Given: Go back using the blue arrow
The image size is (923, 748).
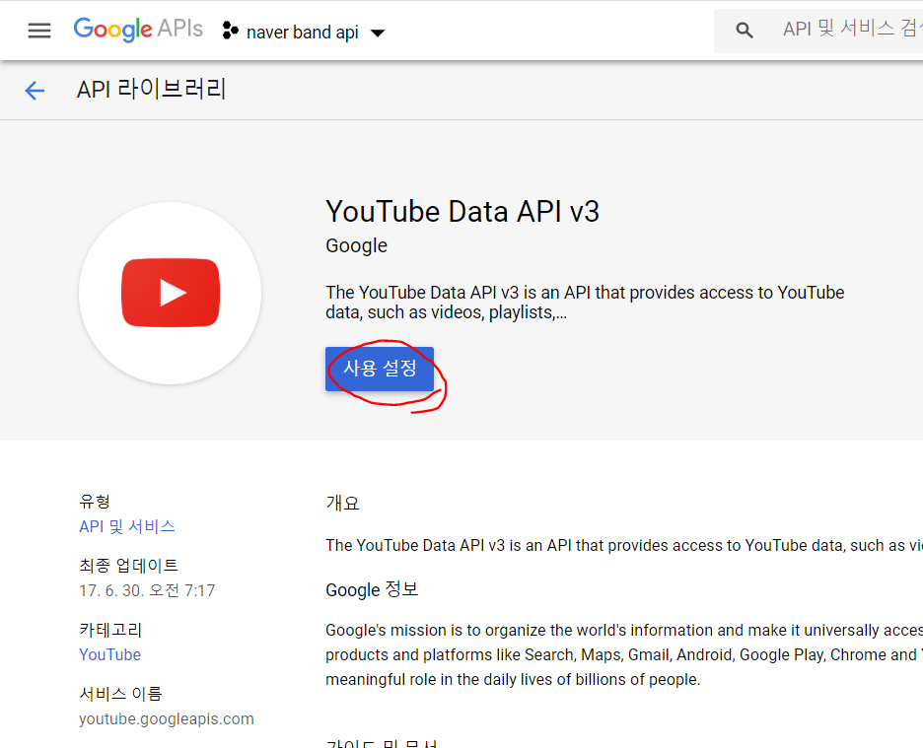Looking at the screenshot, I should point(35,91).
